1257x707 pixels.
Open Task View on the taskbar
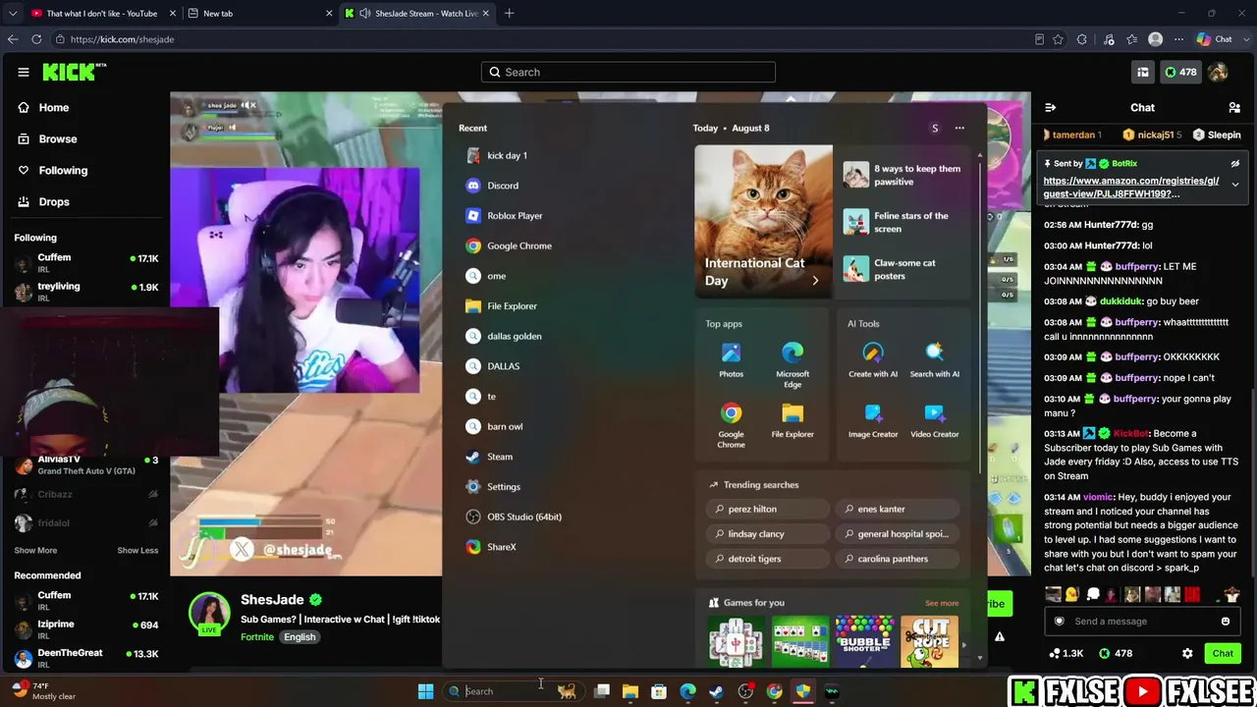click(x=602, y=691)
